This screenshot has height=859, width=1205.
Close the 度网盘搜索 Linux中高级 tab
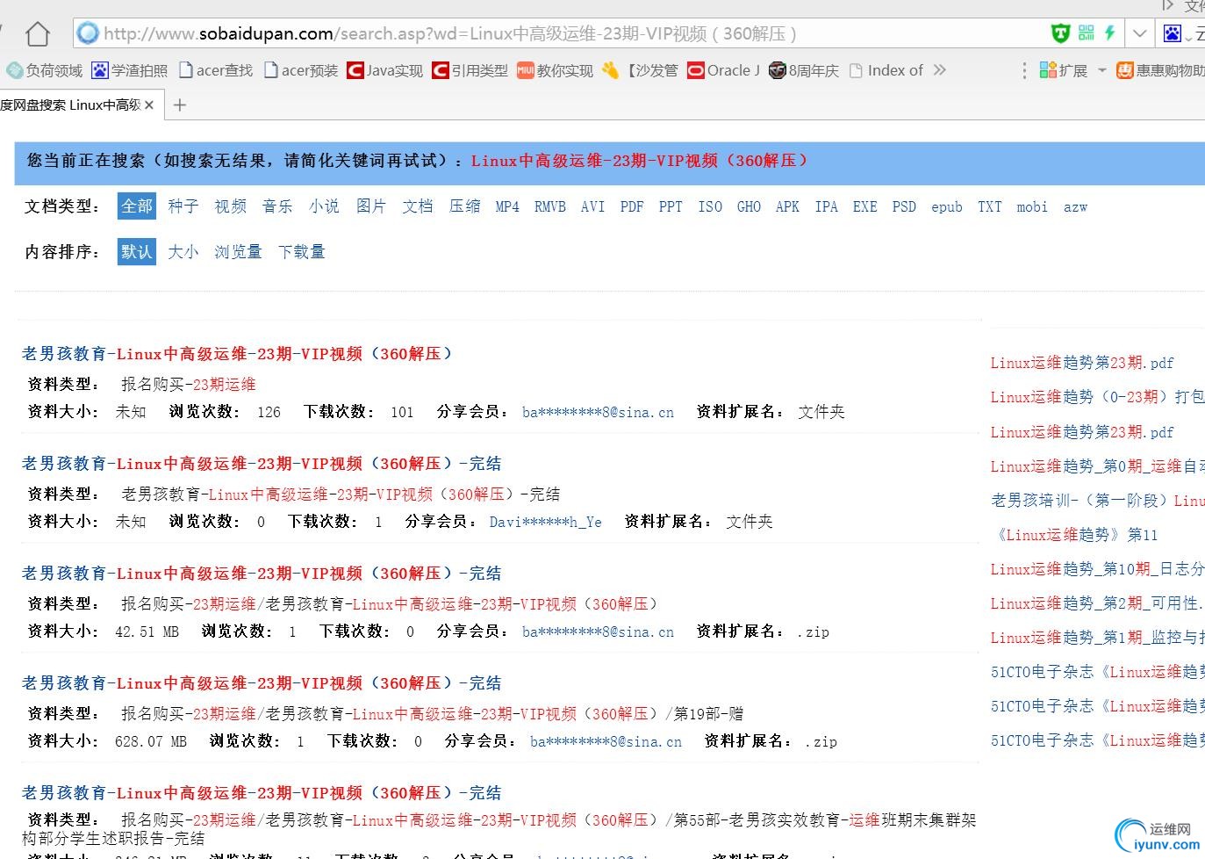[x=149, y=105]
